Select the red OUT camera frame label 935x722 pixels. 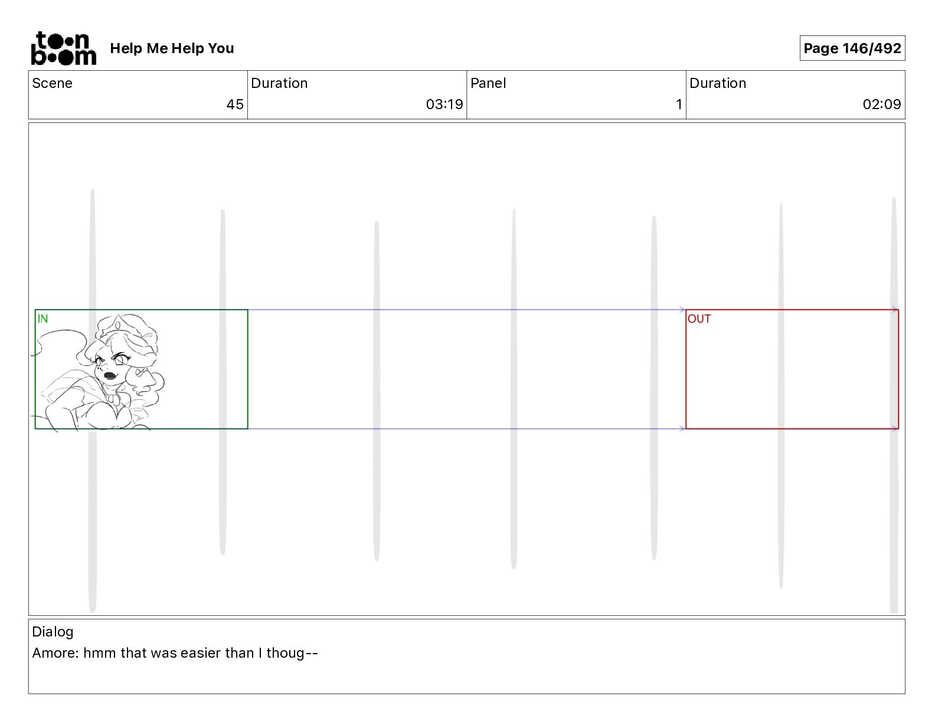pyautogui.click(x=699, y=319)
